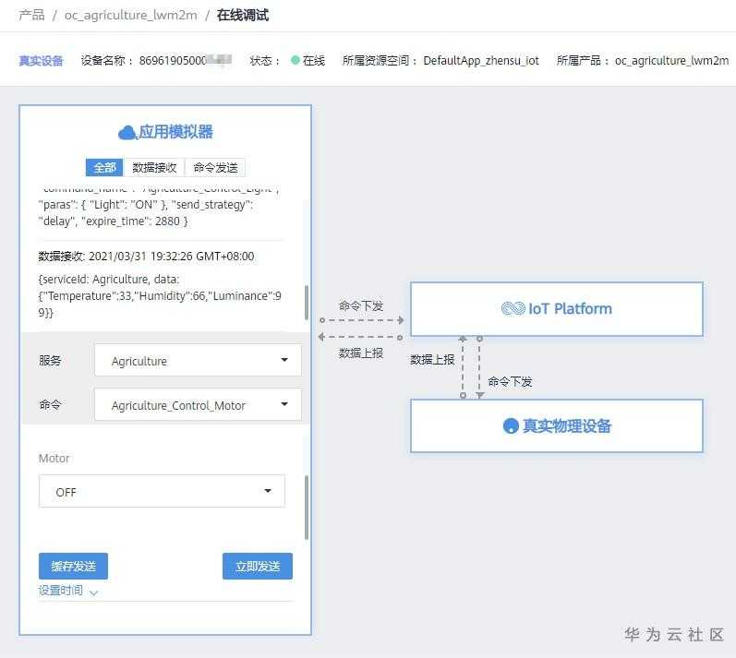The height and width of the screenshot is (658, 736).
Task: Open oc_agriculture_lwm2m breadcrumb link
Action: click(x=130, y=15)
